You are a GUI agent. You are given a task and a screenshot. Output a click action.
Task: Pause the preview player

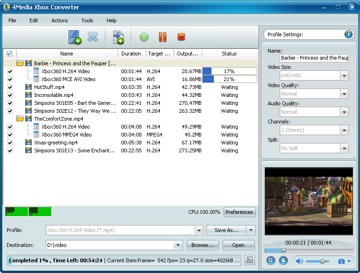(271, 261)
